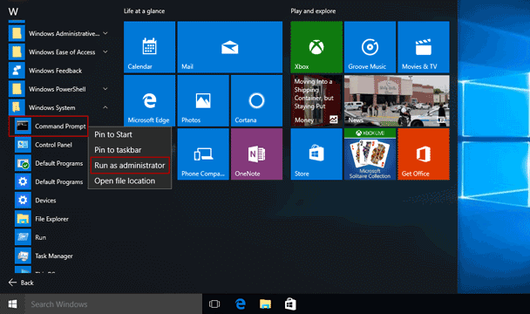Open the Movies & TV tile
530x314 pixels.
point(424,47)
